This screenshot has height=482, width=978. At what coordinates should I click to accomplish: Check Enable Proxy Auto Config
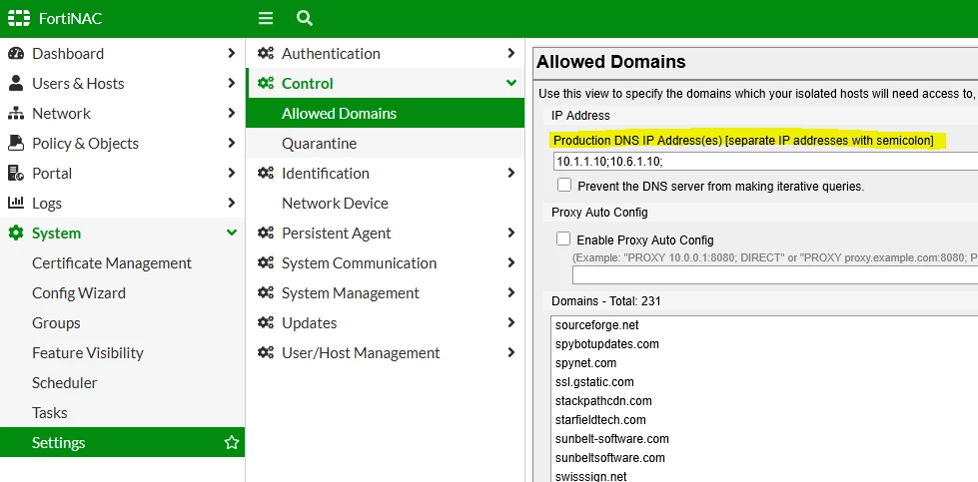point(563,239)
